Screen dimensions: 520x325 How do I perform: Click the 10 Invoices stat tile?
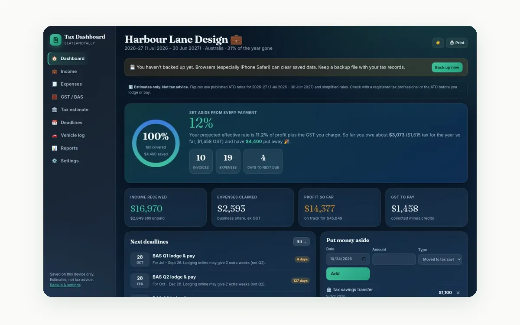pos(201,161)
